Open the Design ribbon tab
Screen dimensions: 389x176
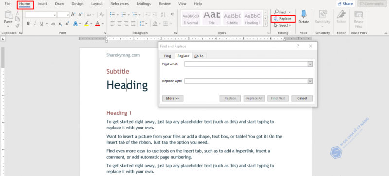[78, 4]
